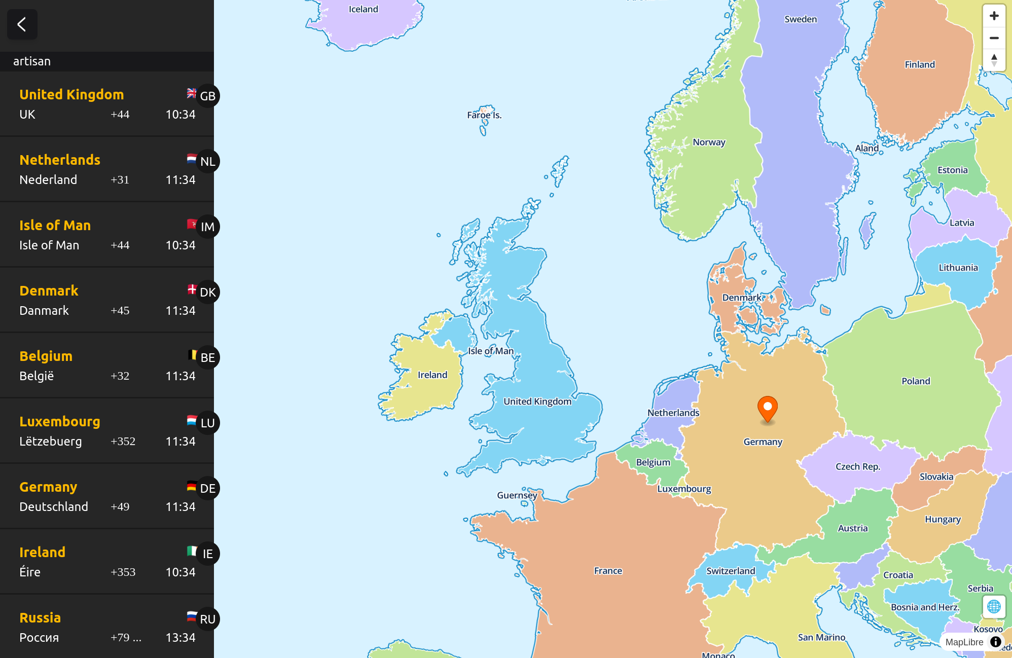Choose Belgium from the results list
Image resolution: width=1012 pixels, height=658 pixels.
click(106, 365)
